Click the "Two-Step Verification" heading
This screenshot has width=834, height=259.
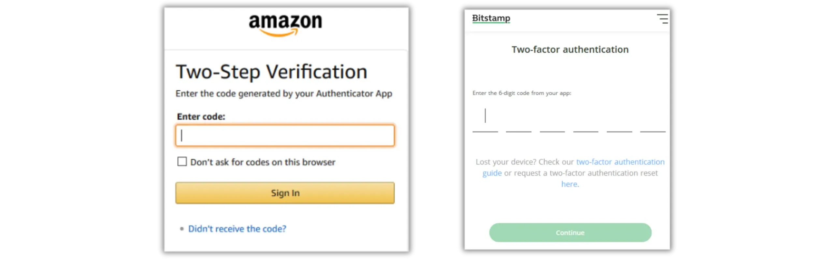pyautogui.click(x=271, y=72)
